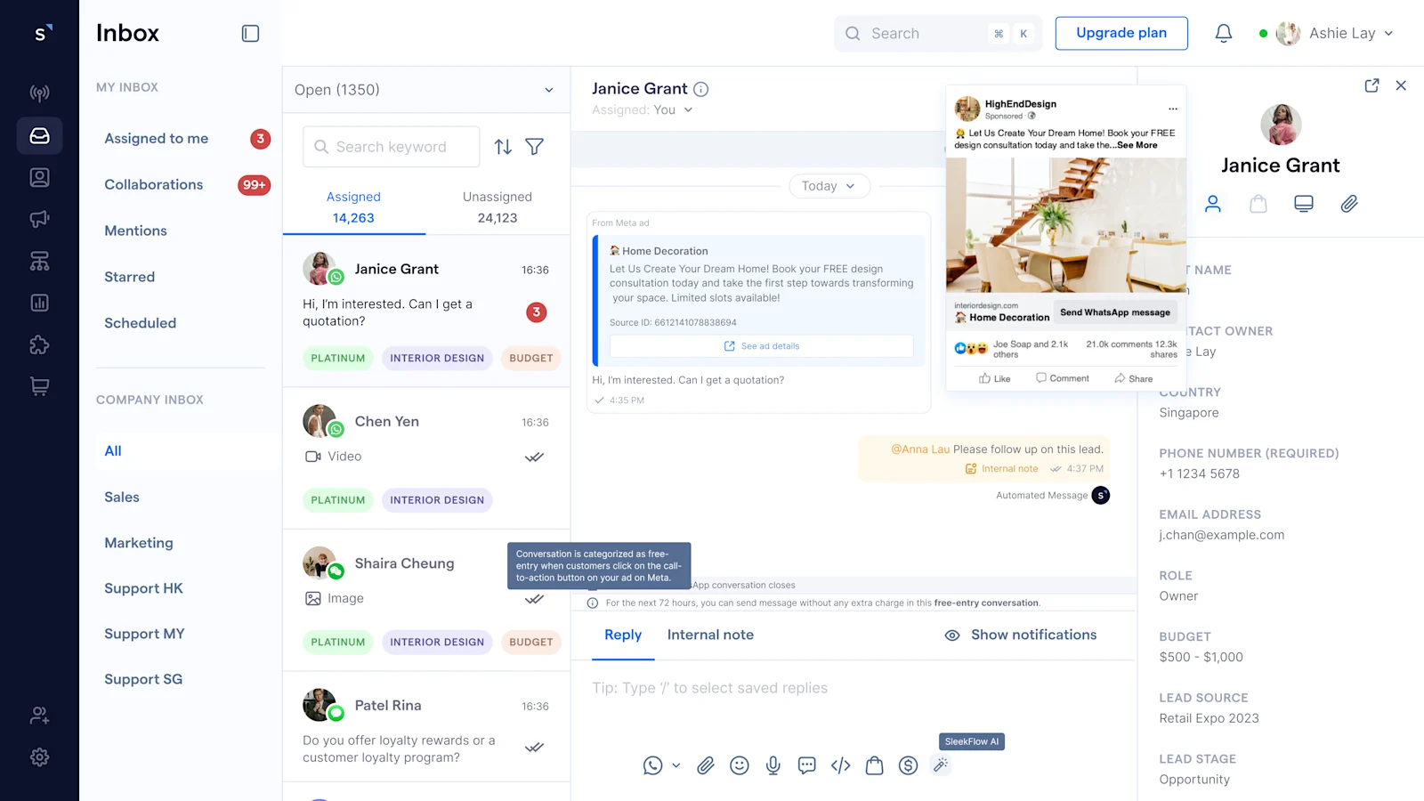Insert code snippet icon
1424x801 pixels.
pyautogui.click(x=840, y=765)
